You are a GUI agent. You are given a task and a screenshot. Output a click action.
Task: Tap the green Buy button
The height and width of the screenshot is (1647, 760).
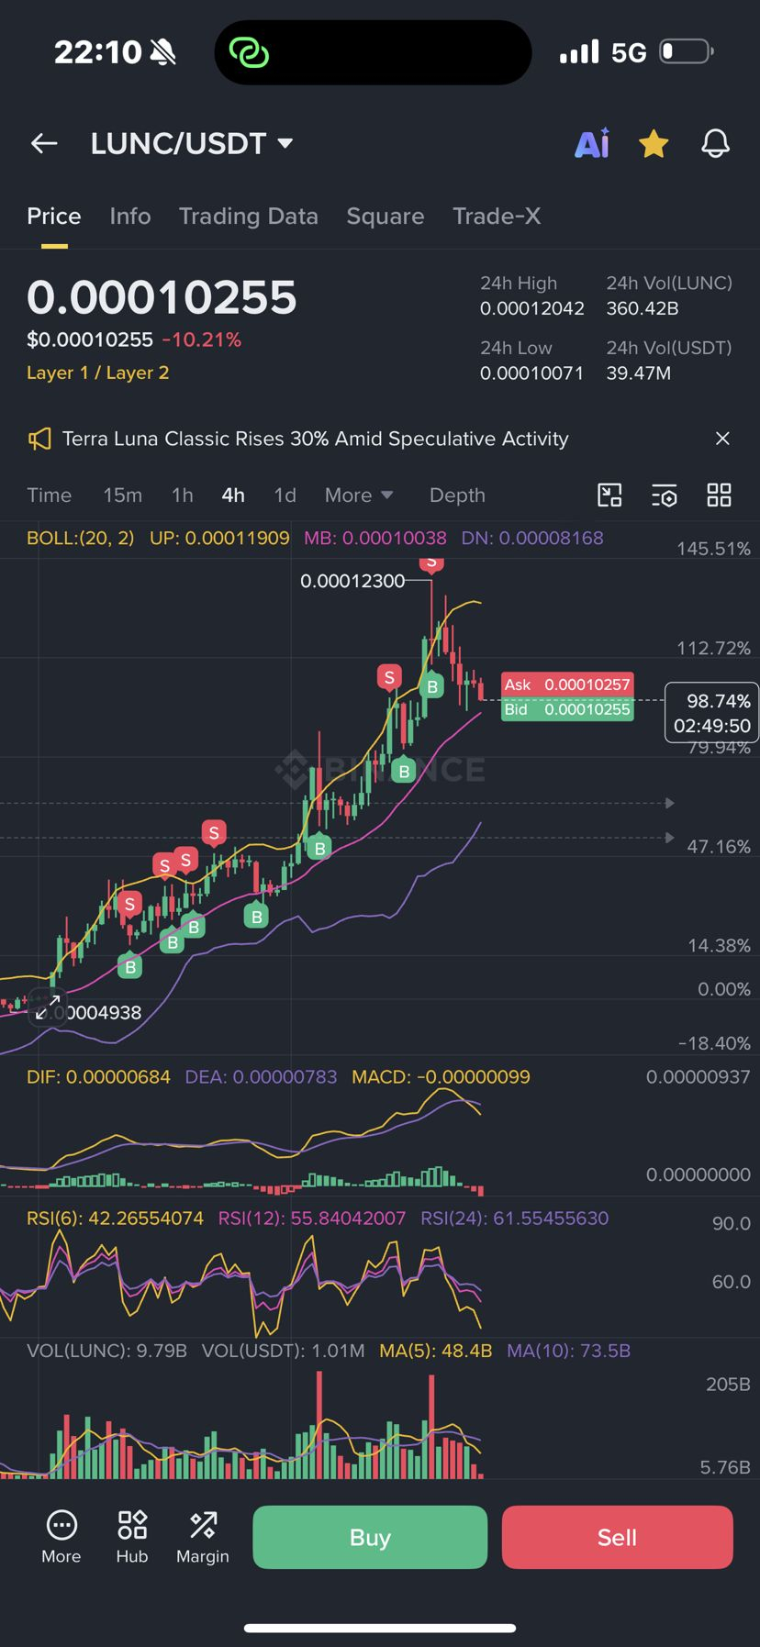click(x=370, y=1537)
